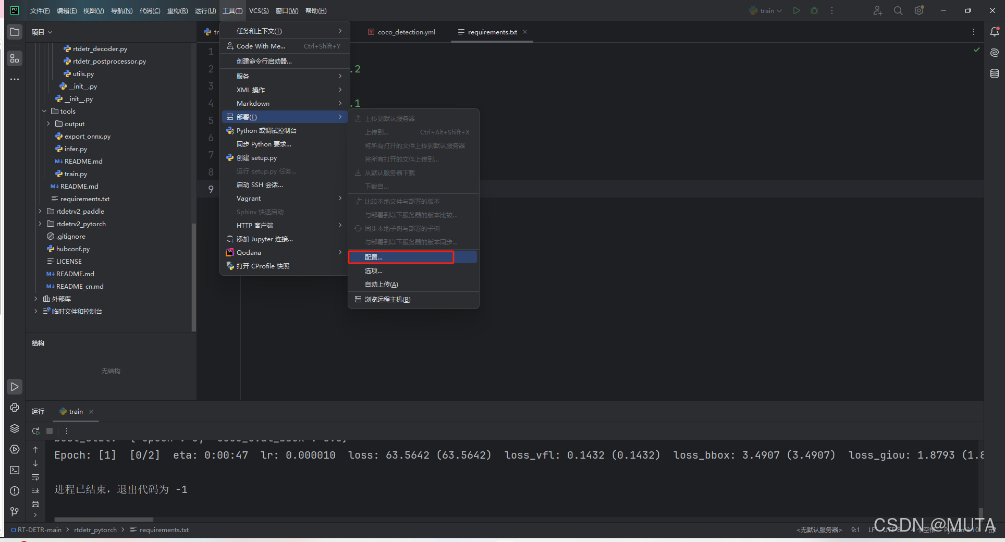Image resolution: width=1005 pixels, height=542 pixels.
Task: Open the notifications bell icon
Action: (995, 32)
